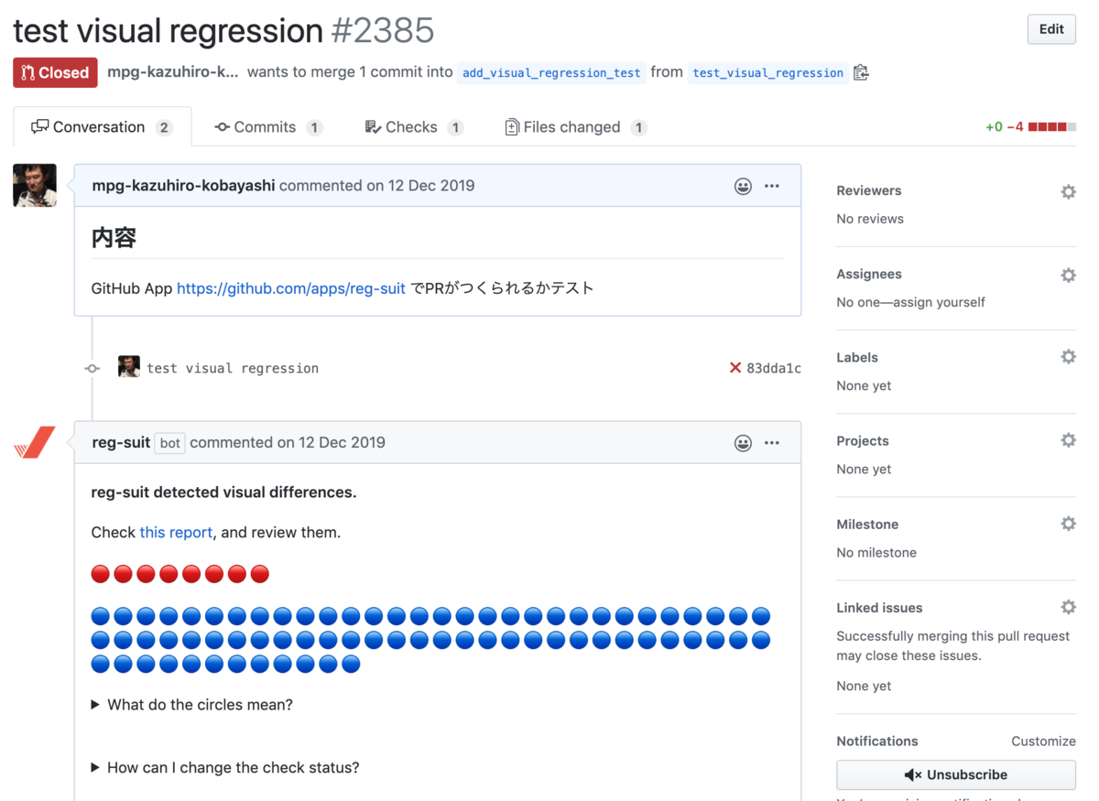Open the reg-suit bot author name

121,442
